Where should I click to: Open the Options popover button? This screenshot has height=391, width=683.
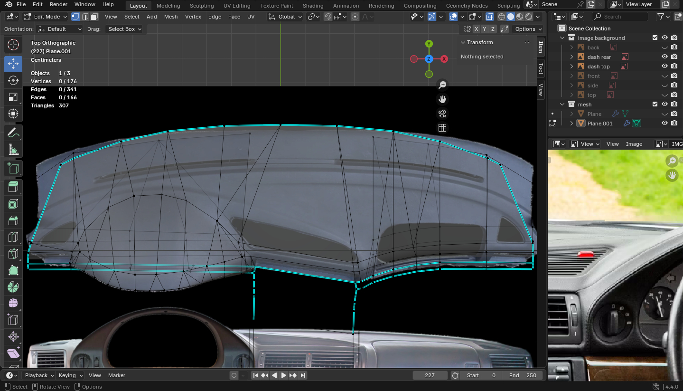528,29
